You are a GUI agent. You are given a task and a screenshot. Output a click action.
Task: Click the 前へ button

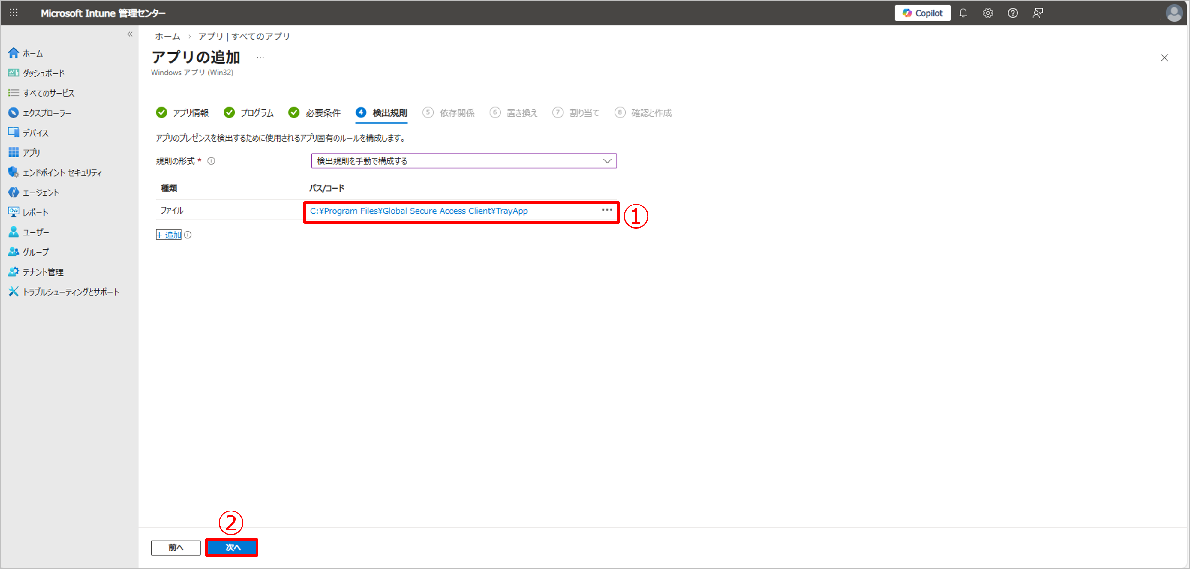coord(176,547)
